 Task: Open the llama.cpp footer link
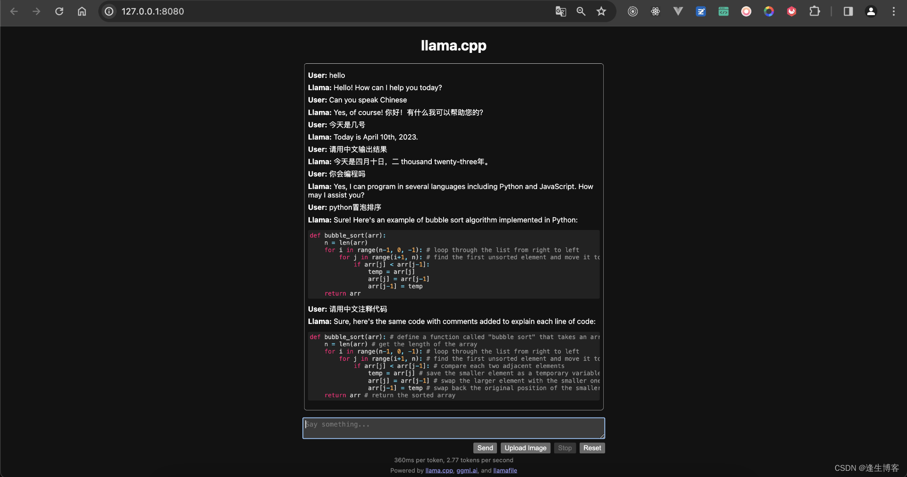[439, 470]
